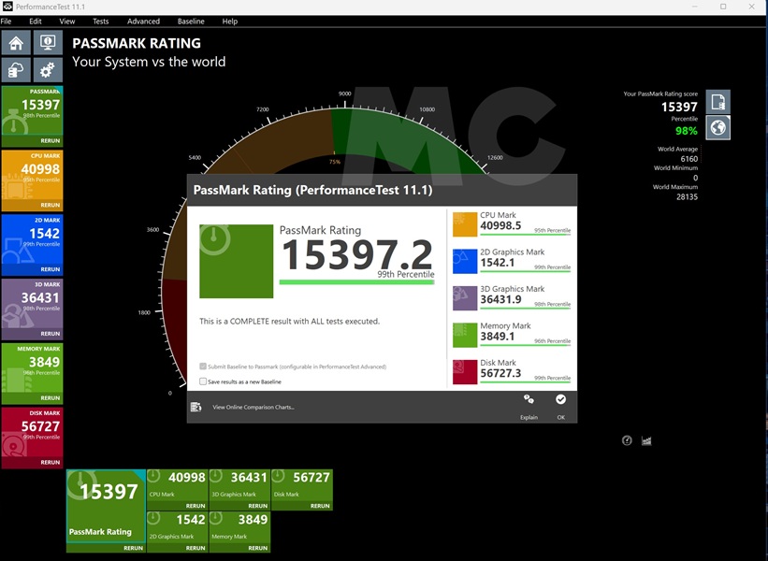768x561 pixels.
Task: Click the green Memory Mark icon
Action: pos(465,335)
